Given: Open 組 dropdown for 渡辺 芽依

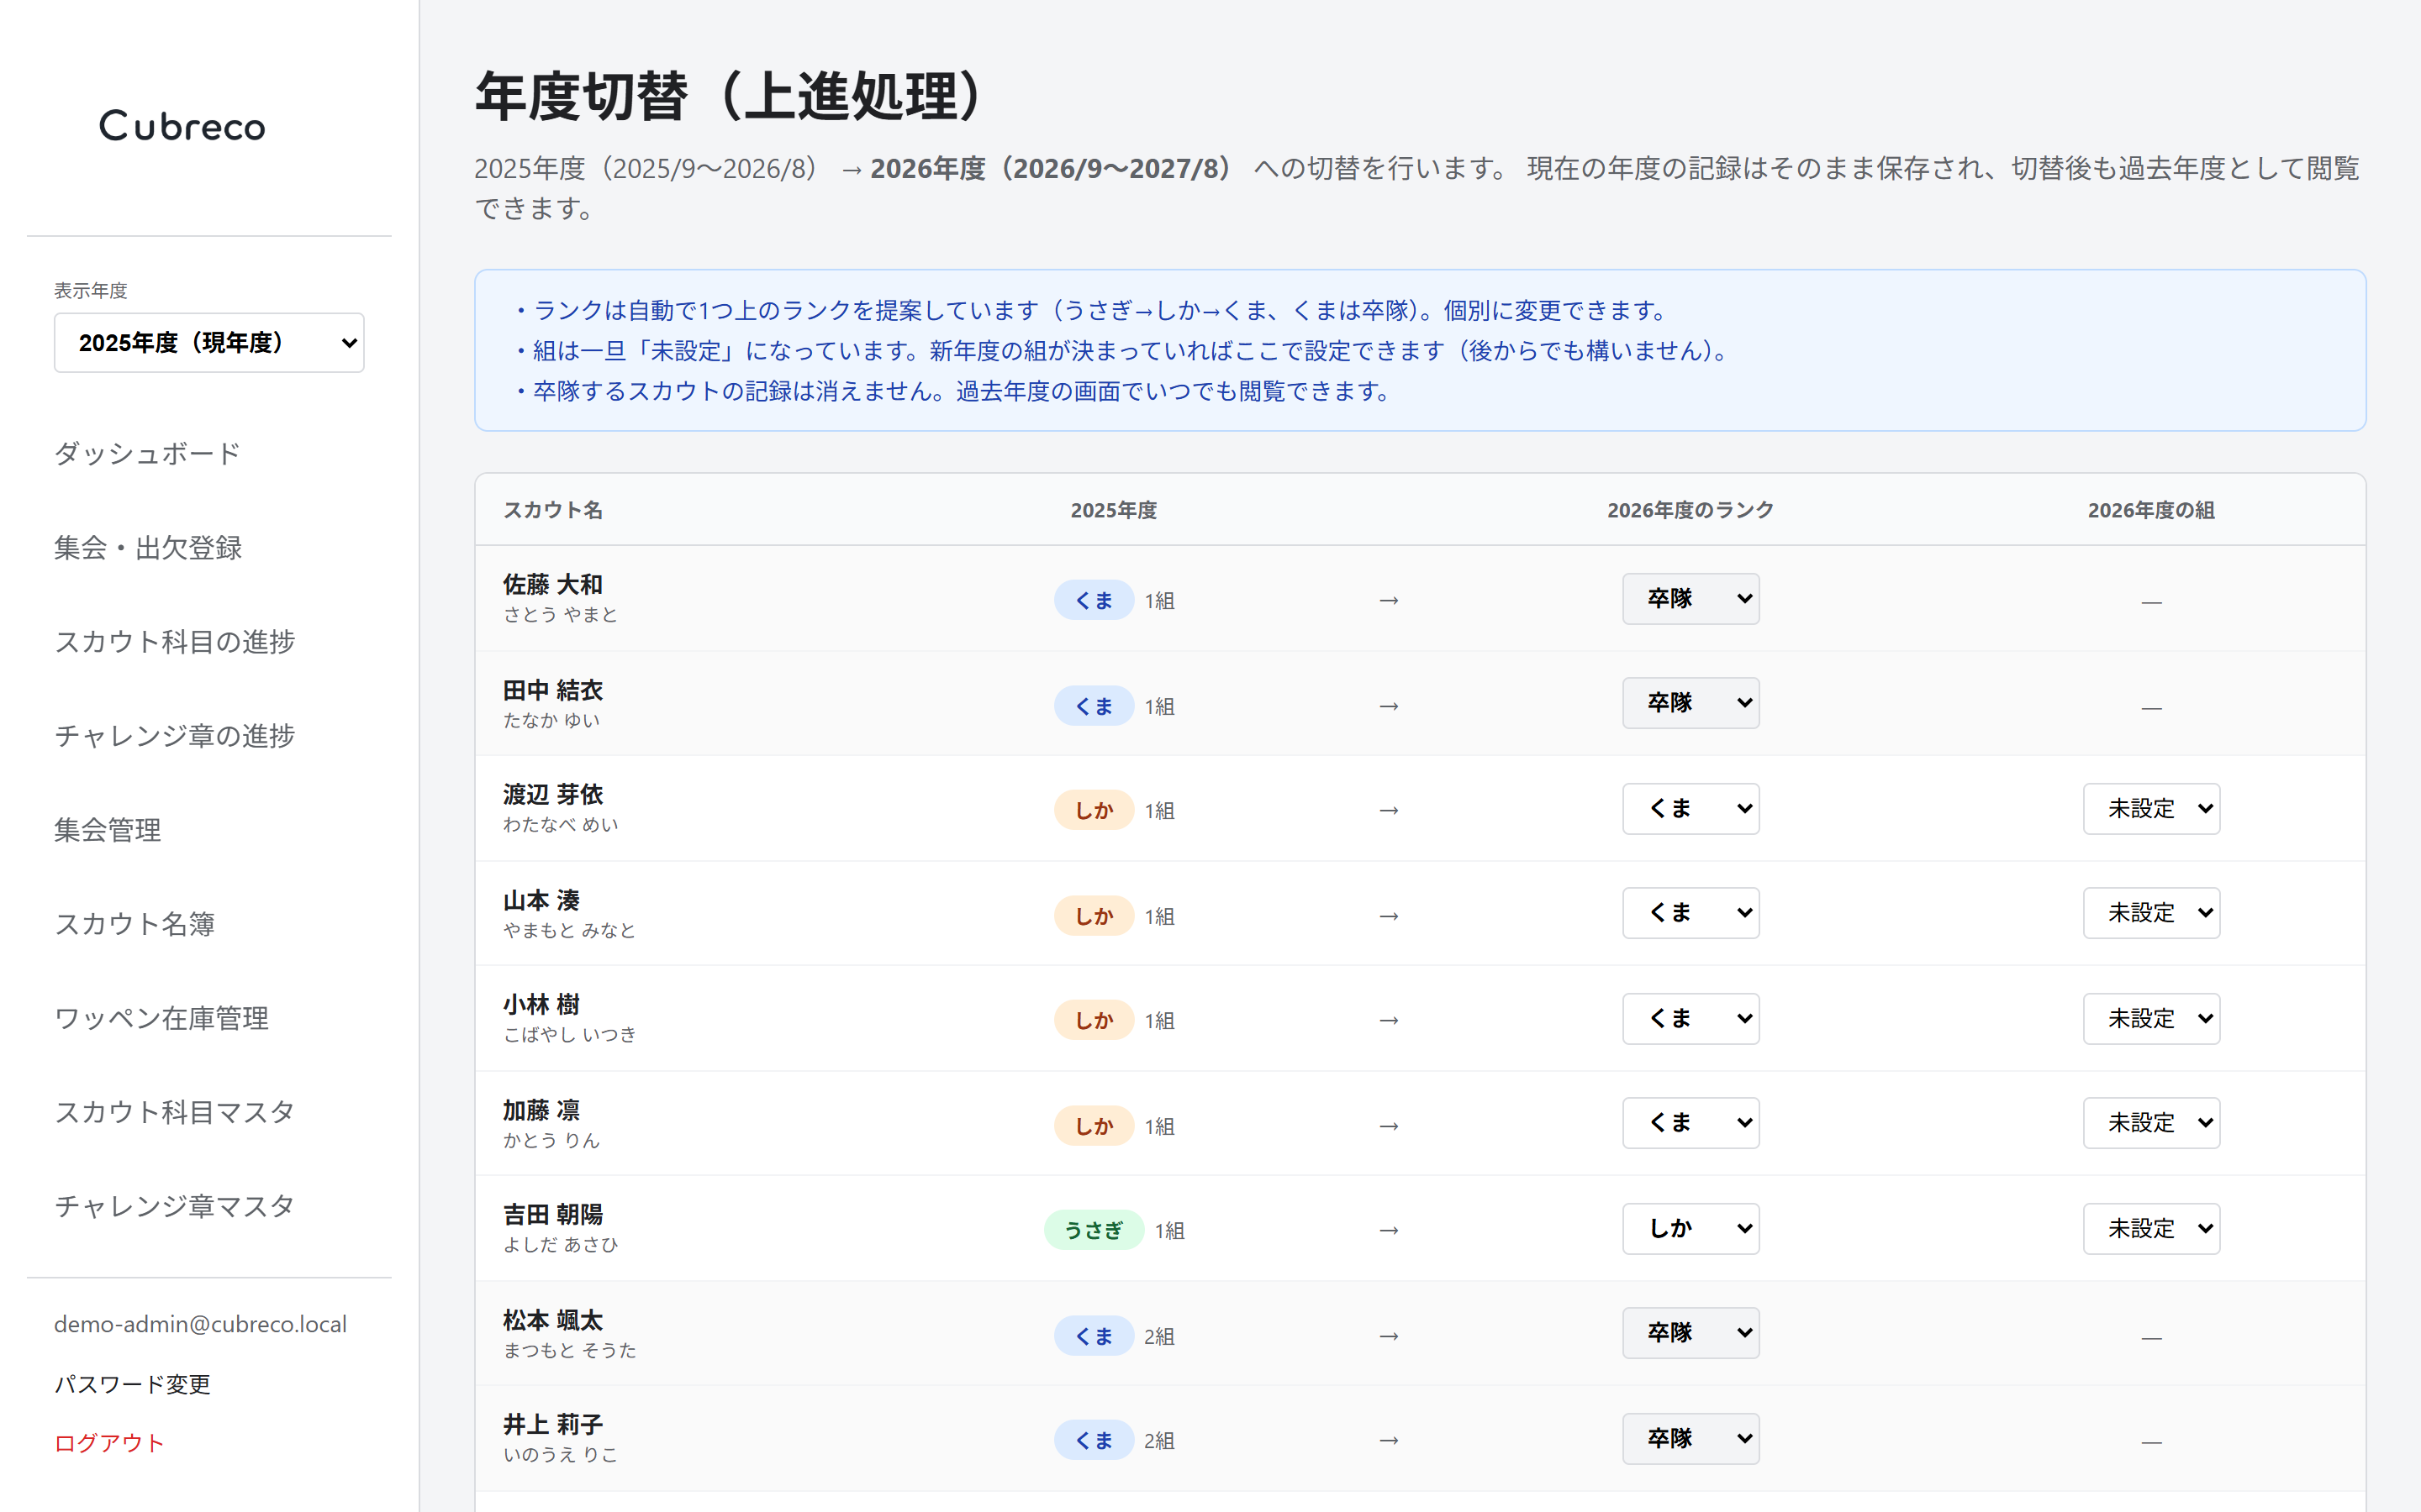Looking at the screenshot, I should click(x=2151, y=809).
